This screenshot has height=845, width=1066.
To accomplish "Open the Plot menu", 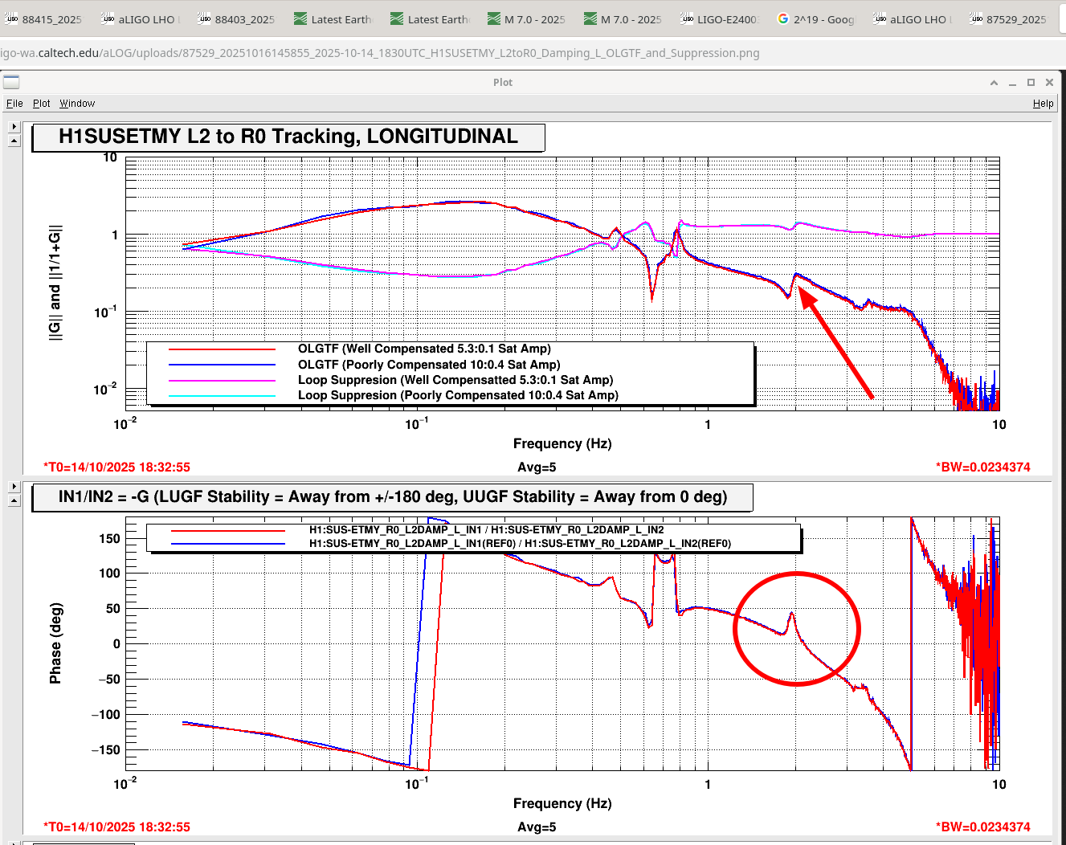I will pos(41,104).
